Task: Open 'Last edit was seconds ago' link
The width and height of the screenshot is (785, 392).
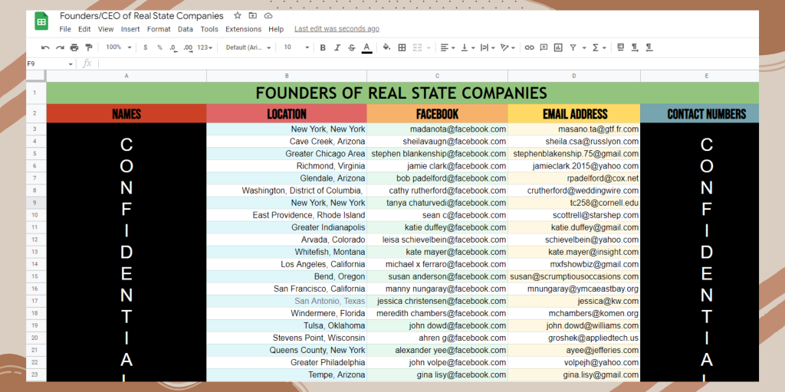Action: pyautogui.click(x=337, y=29)
